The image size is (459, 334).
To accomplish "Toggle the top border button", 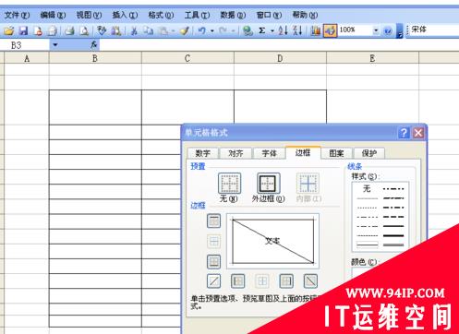I will 214,221.
